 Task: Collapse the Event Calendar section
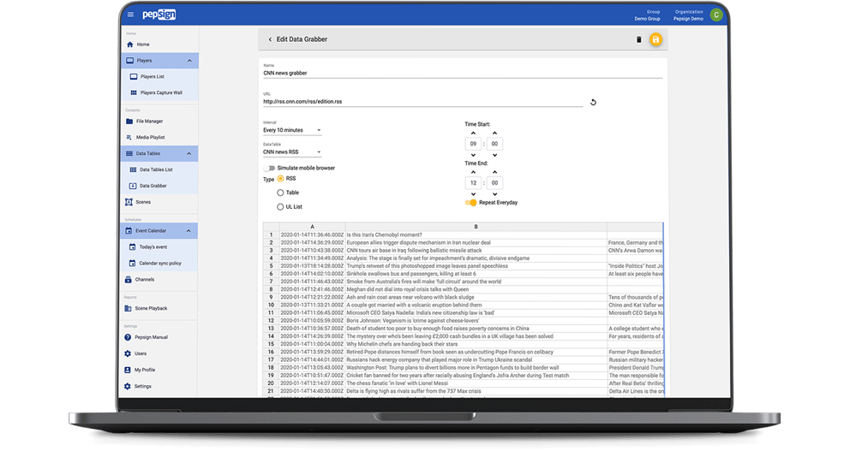[189, 231]
